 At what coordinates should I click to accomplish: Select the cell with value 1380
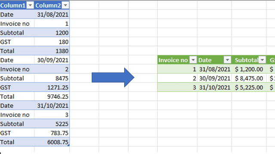tap(52, 51)
